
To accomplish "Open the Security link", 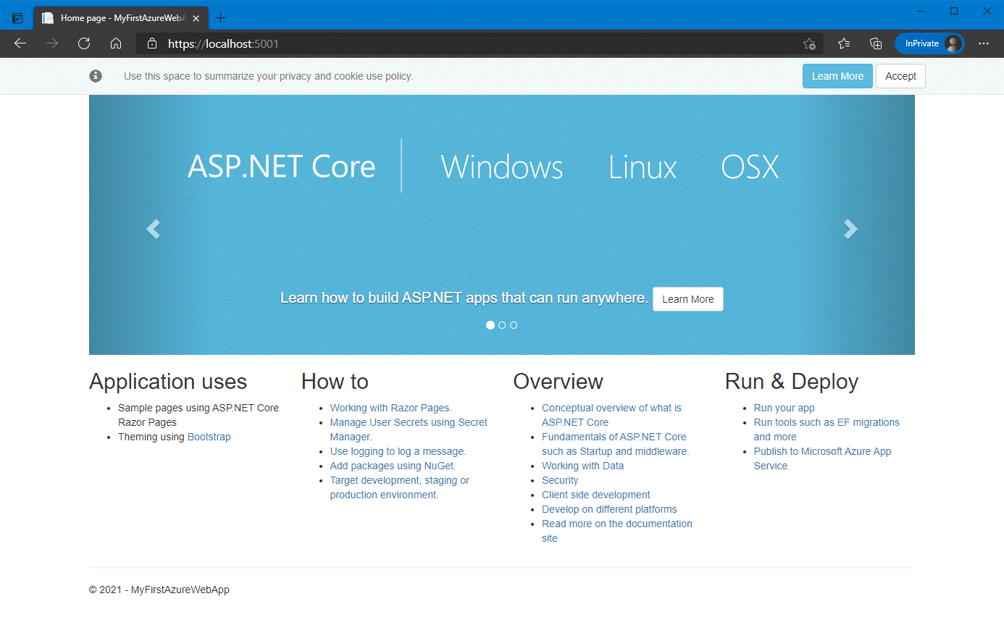I will [x=560, y=480].
